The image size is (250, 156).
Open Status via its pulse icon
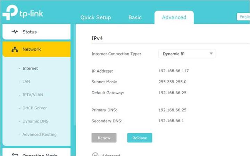(15, 32)
